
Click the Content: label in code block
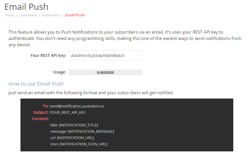click(40, 119)
